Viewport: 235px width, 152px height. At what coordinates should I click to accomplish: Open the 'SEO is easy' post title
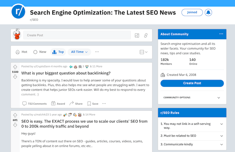(x=84, y=124)
